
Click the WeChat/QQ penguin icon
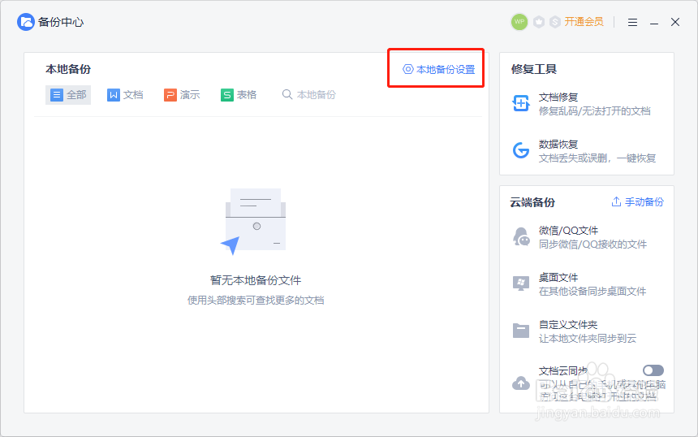click(521, 236)
